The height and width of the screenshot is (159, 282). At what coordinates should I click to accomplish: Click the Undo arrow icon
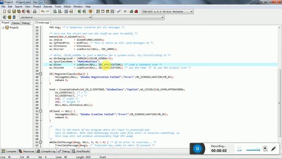point(43,11)
